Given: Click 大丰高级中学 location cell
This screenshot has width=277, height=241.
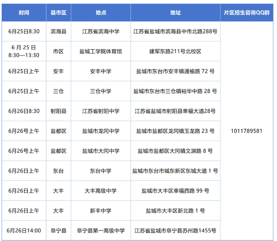Looking at the screenshot, I should (101, 191).
